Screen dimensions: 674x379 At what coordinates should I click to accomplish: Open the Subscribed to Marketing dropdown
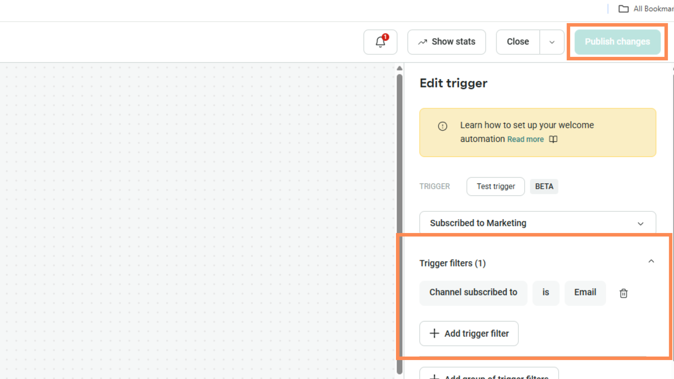pos(537,223)
